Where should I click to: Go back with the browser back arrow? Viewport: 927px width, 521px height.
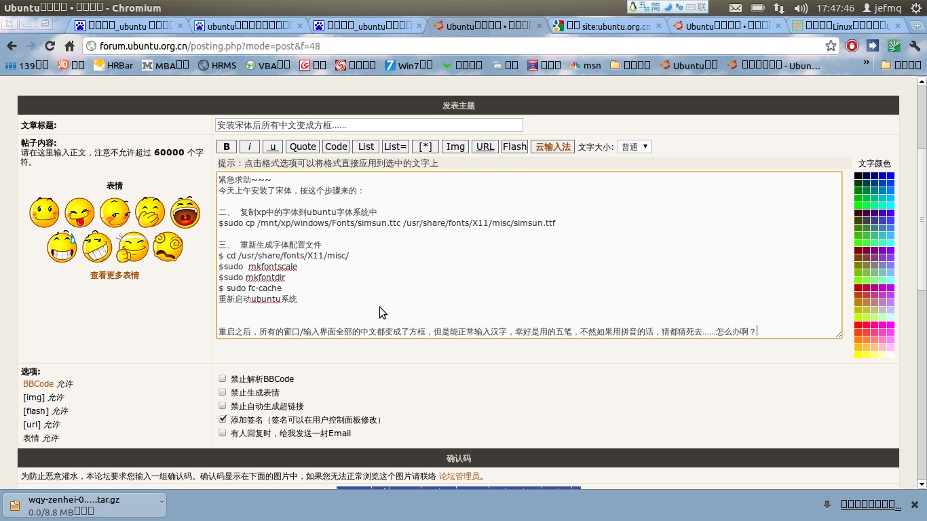pos(12,46)
